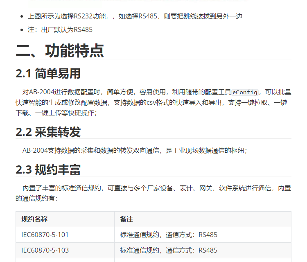This screenshot has height=262, width=307.
Task: Click the 2.2 采集转发 heading
Action: [x=48, y=132]
